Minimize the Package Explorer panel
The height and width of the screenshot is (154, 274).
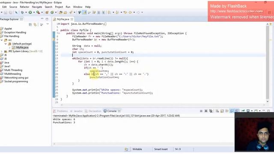point(42,19)
